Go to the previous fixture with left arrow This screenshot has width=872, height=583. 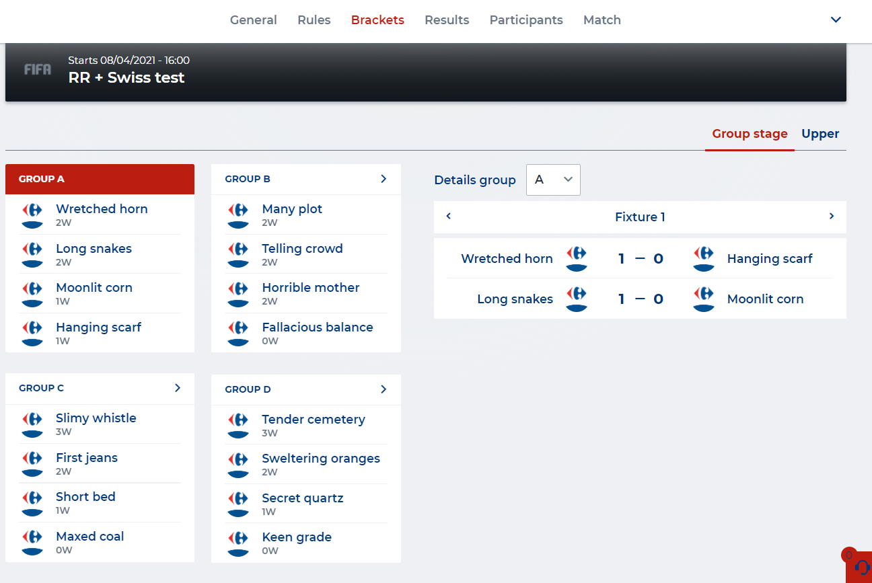449,217
